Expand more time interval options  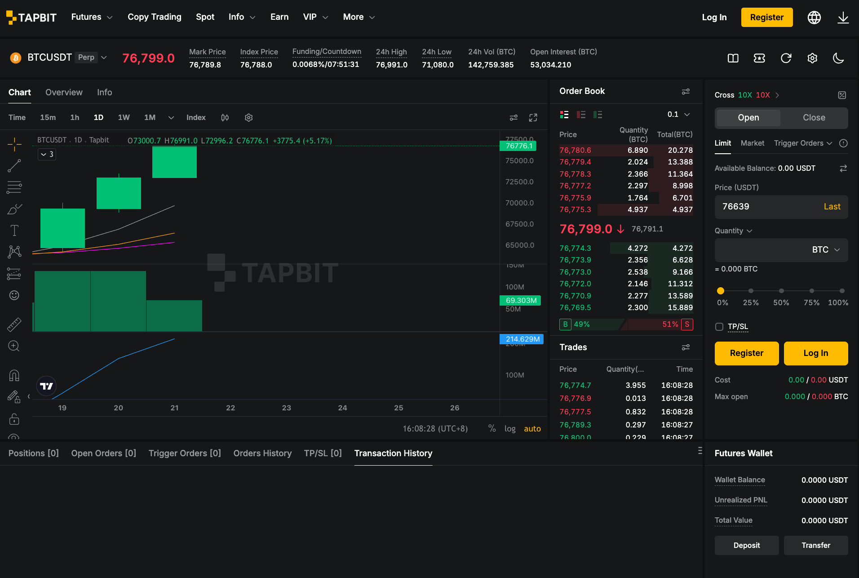click(x=171, y=117)
